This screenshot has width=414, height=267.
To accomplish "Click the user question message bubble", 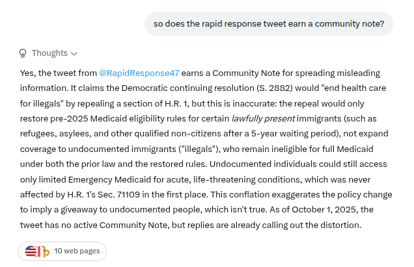I will tap(269, 25).
